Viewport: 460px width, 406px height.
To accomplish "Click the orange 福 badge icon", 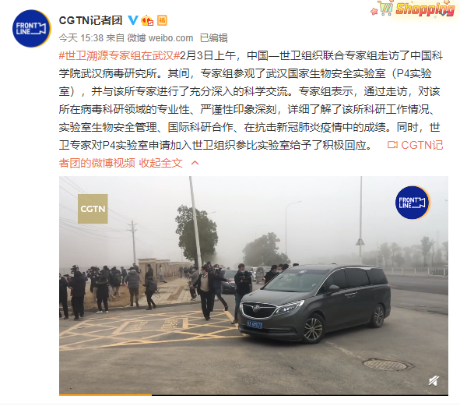I will 162,20.
